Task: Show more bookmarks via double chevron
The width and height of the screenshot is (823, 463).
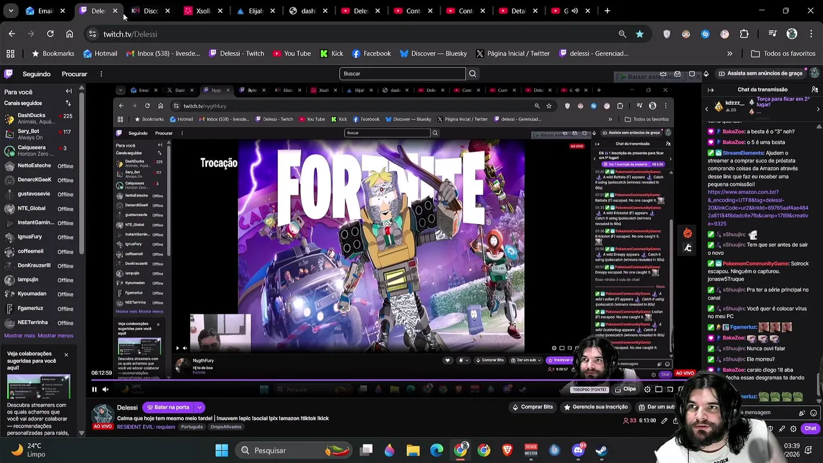Action: (x=730, y=53)
